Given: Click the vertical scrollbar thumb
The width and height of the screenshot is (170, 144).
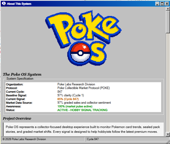Looking at the screenshot, I should (x=168, y=22).
